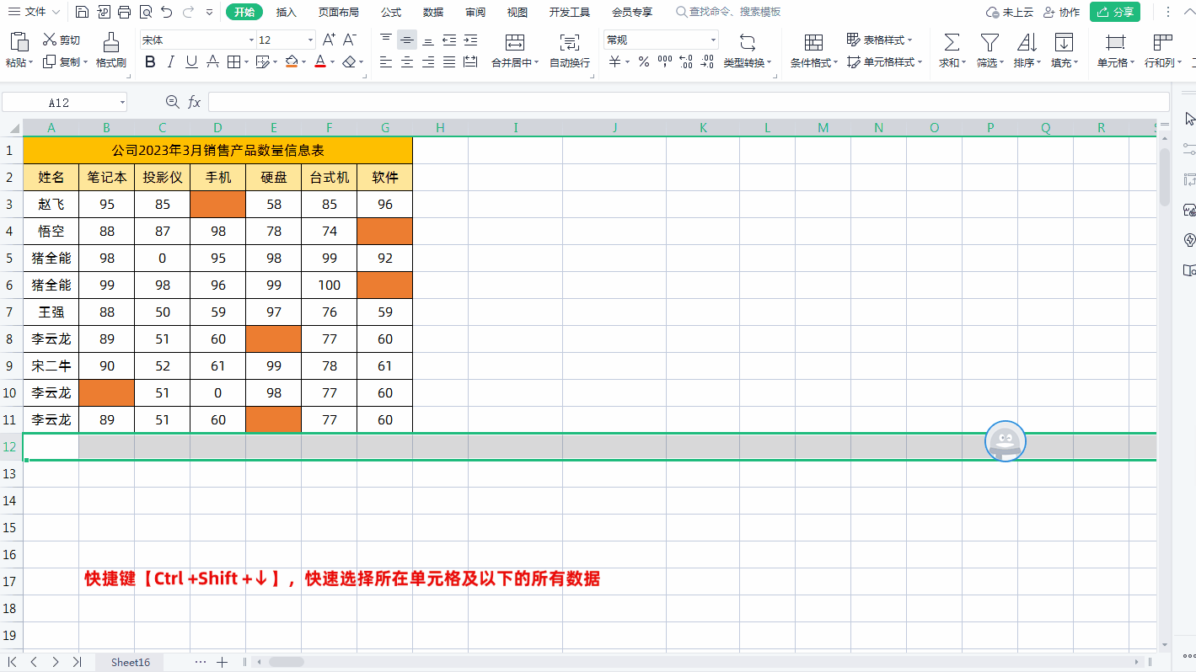Click the Share (分享) button

pyautogui.click(x=1115, y=12)
